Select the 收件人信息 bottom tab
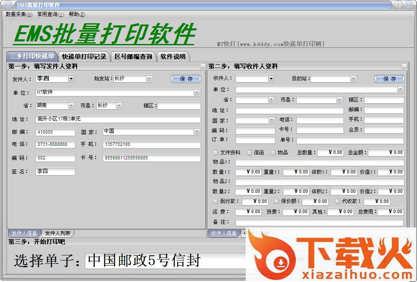 [224, 233]
